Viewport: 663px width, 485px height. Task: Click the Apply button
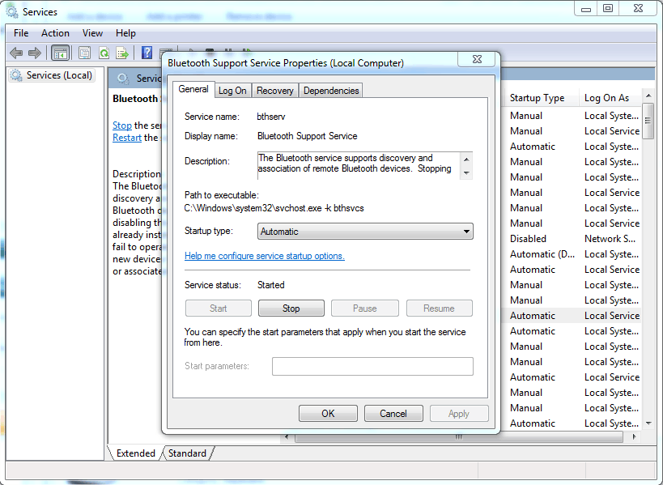tap(459, 414)
